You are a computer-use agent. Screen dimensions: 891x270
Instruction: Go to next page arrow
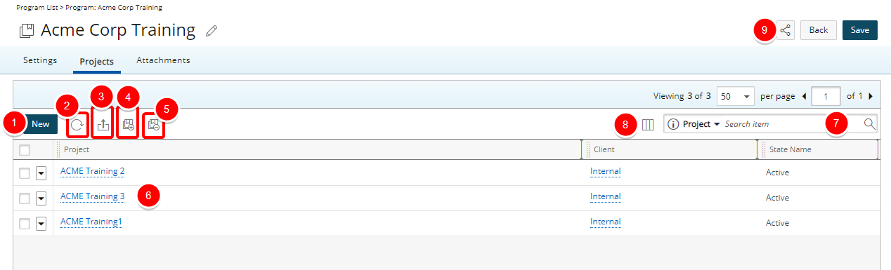point(871,96)
